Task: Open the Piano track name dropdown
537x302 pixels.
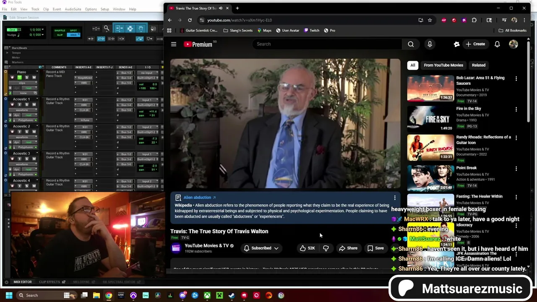Action: tap(37, 72)
